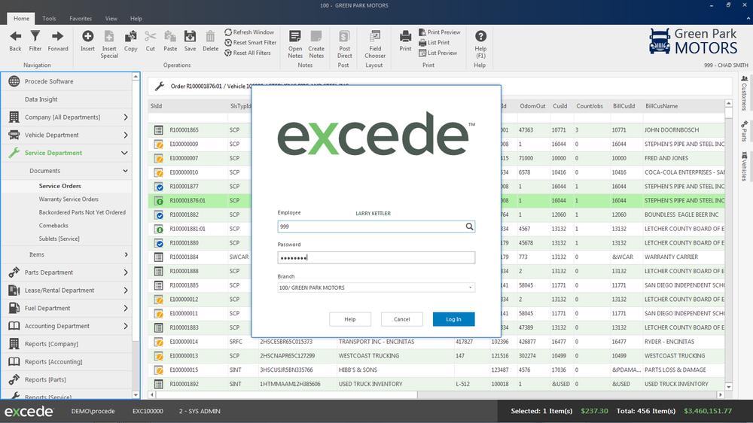
Task: Expand the Vehicle Department section
Action: (125, 135)
